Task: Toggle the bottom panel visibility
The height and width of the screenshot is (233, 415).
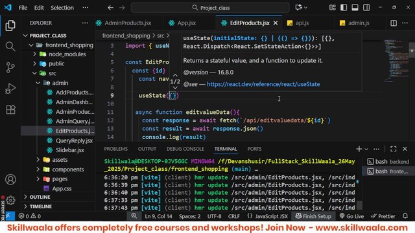Action: 355,8
